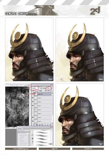Open the Opacity slider arrow
Image resolution: width=109 pixels, height=155 pixels.
(x=51, y=88)
